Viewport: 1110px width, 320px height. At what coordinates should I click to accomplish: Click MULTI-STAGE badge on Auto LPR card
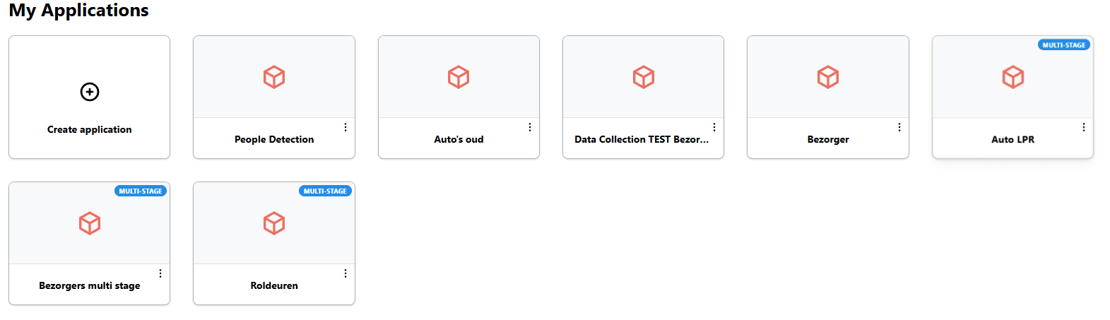tap(1063, 45)
